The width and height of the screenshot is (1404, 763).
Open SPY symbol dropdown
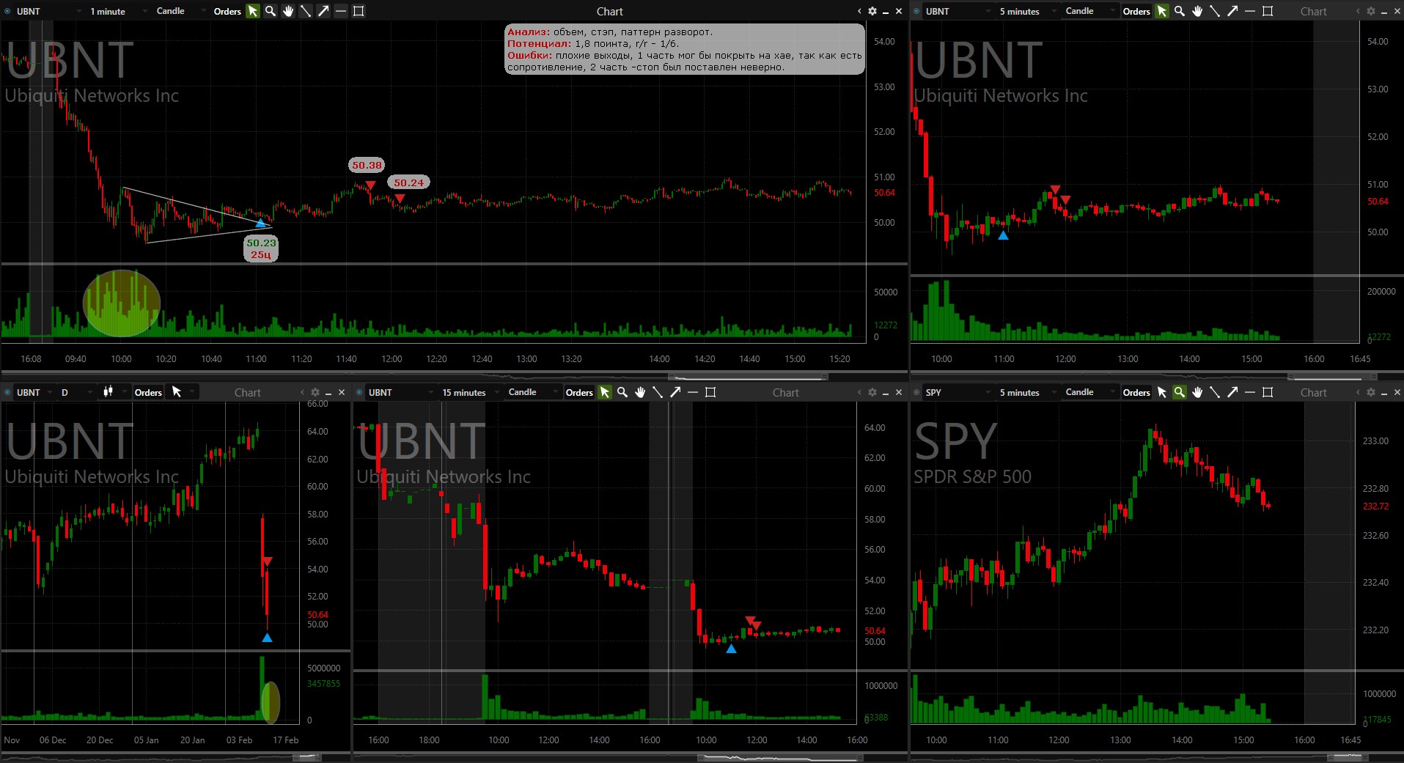pyautogui.click(x=958, y=392)
